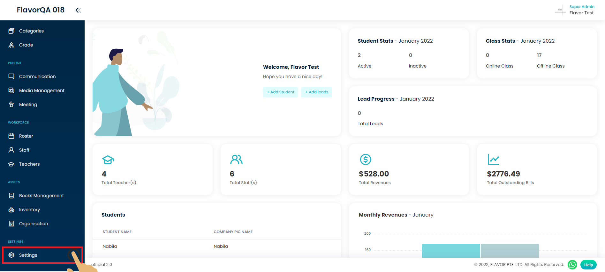Click the Total Leads label
This screenshot has height=272, width=605.
370,124
